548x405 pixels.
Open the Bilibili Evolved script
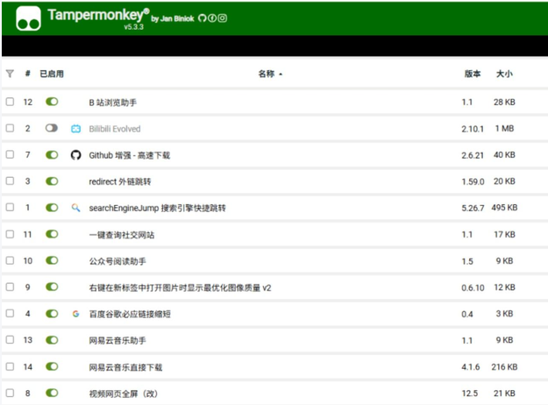click(115, 129)
